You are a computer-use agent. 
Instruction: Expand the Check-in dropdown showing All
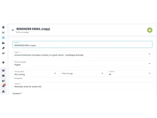point(130,73)
